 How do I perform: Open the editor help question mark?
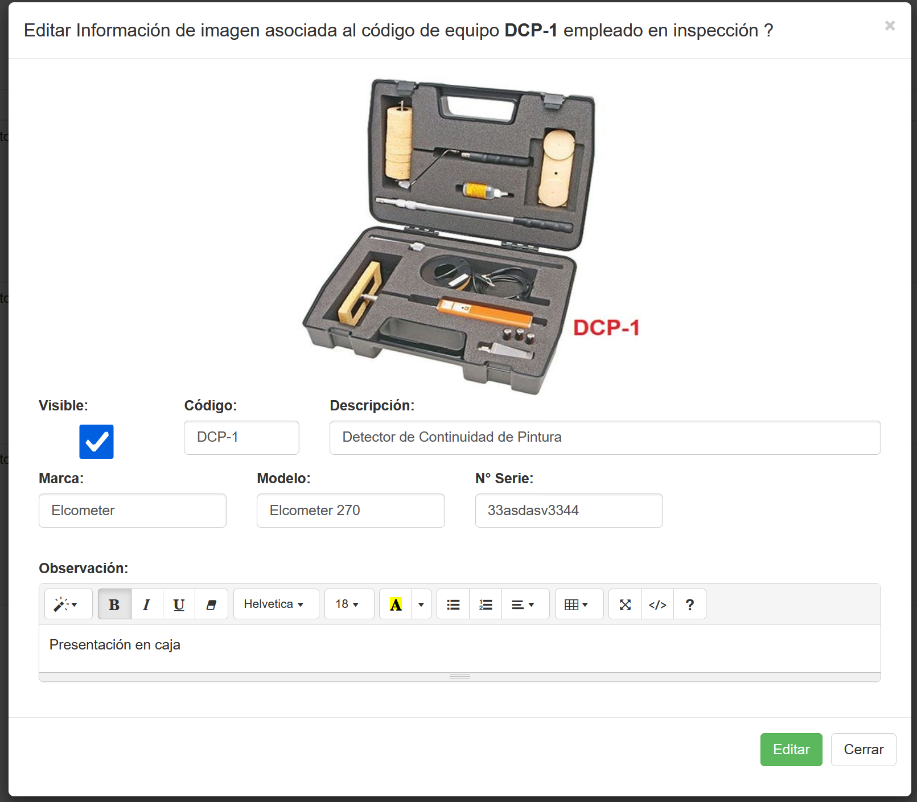coord(690,604)
